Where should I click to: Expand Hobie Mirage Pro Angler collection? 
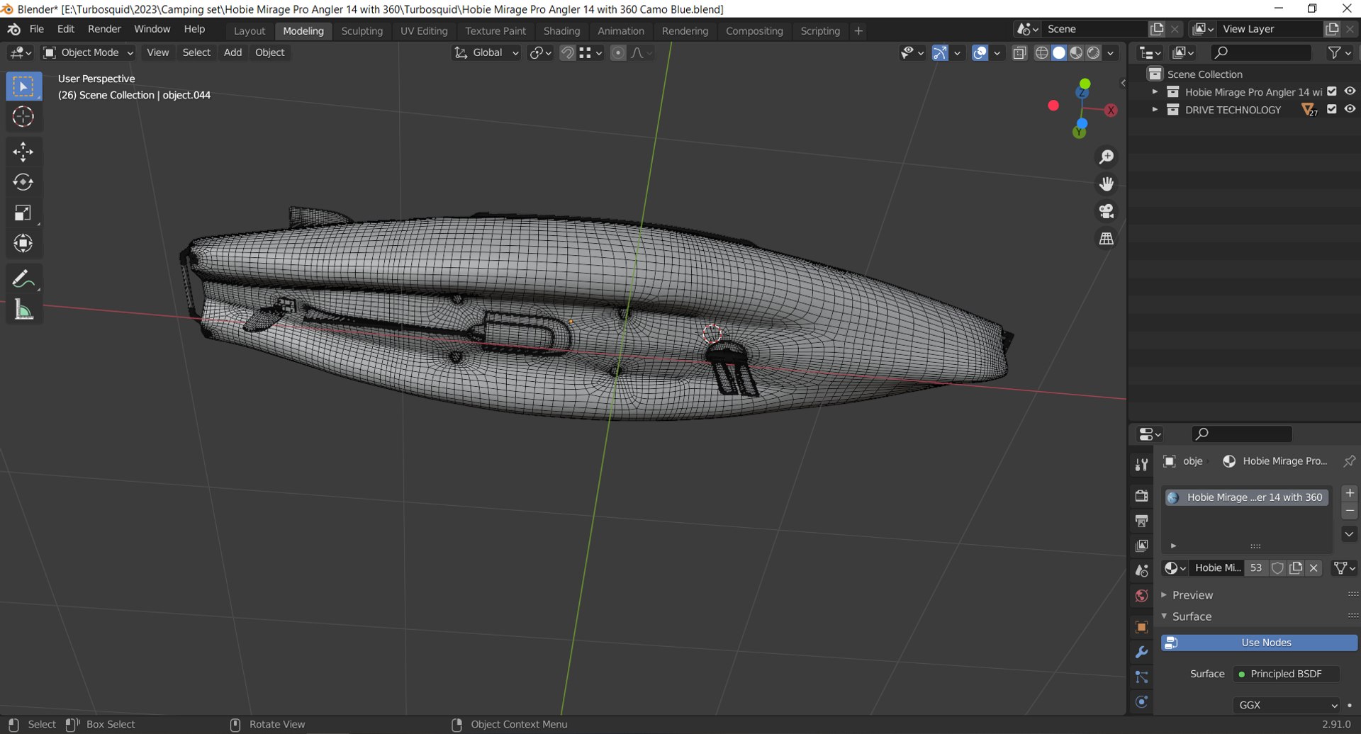[x=1155, y=91]
